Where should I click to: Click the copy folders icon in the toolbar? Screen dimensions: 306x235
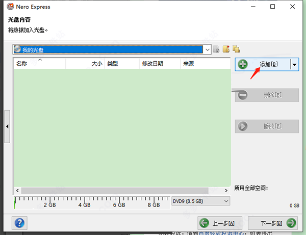coord(236,49)
